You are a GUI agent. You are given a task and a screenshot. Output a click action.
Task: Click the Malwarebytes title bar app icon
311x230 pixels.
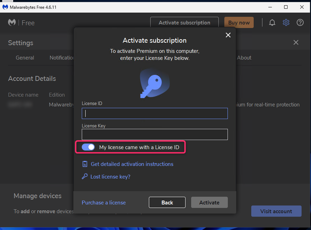[x=5, y=7]
